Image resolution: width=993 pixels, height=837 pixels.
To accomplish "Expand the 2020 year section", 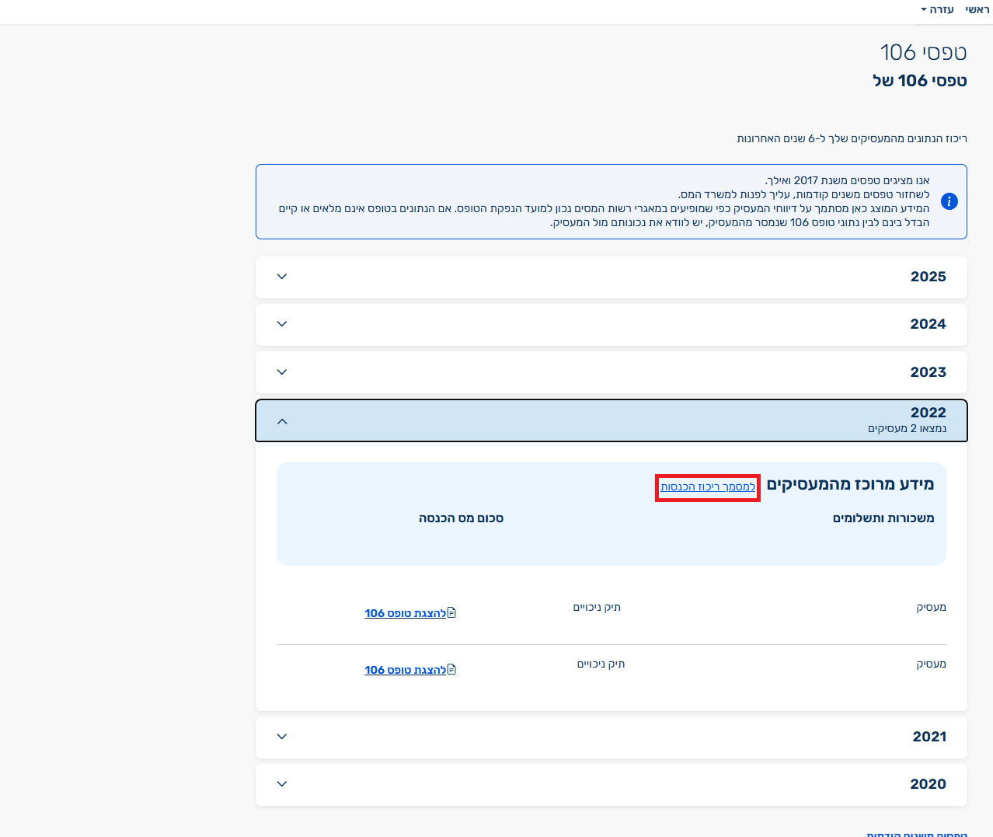I will click(x=611, y=784).
